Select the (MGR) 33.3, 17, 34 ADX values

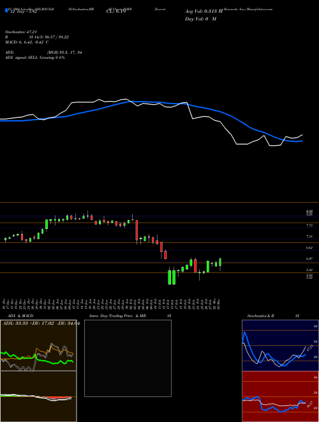pyautogui.click(x=64, y=52)
